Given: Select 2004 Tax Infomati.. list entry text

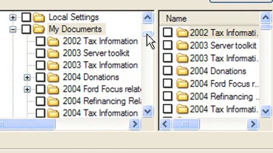Looking at the screenshot, I should pyautogui.click(x=224, y=109).
